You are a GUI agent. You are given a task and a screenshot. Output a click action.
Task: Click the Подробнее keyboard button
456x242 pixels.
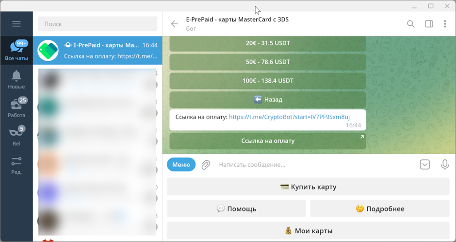tap(380, 208)
